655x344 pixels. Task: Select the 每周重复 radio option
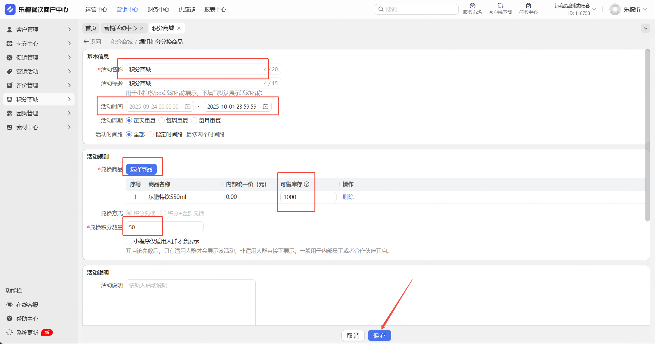[162, 120]
